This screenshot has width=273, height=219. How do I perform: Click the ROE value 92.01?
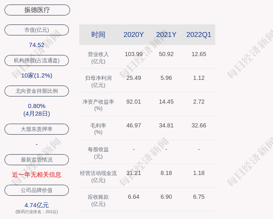click(134, 102)
